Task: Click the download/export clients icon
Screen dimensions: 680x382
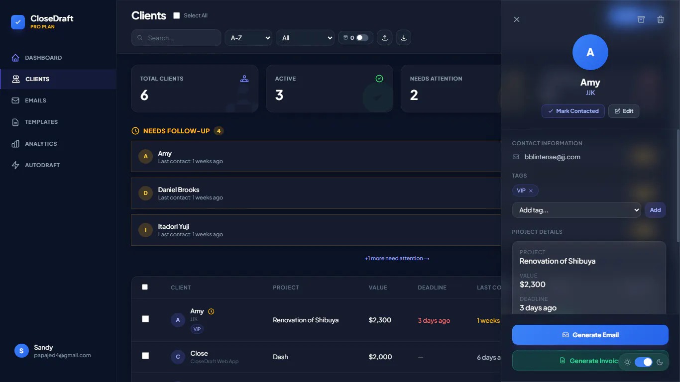Action: 404,38
